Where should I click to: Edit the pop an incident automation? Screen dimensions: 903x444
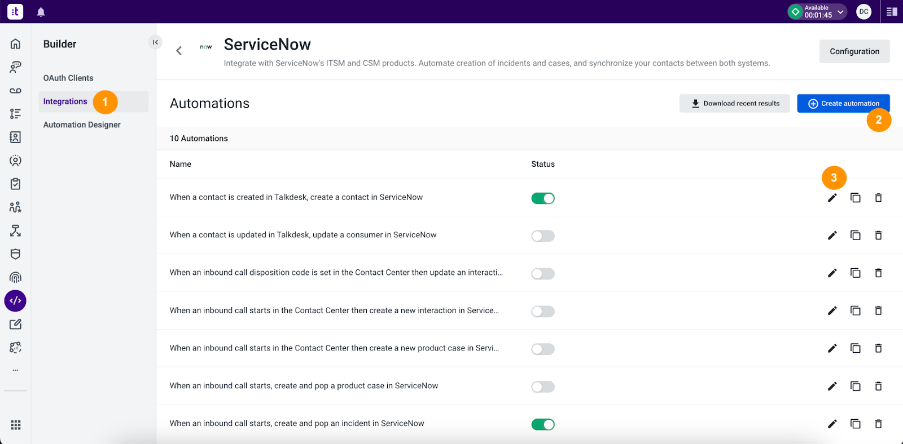(832, 424)
